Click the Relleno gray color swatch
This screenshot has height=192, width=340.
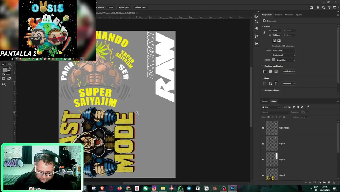273,60
